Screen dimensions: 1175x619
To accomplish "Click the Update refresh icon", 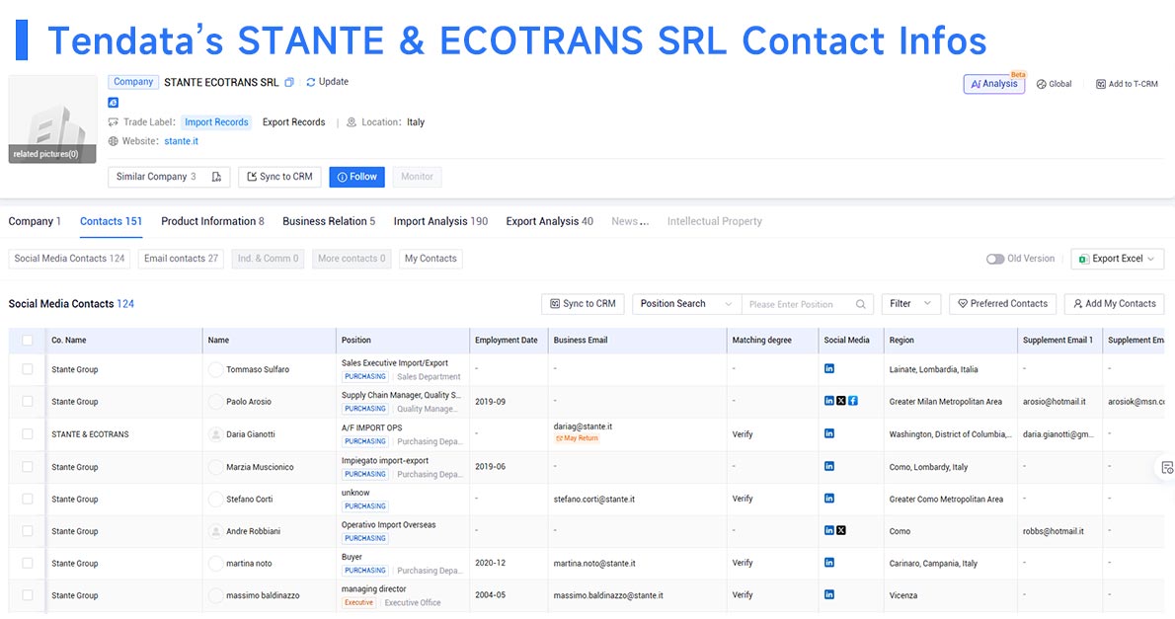I will 310,82.
